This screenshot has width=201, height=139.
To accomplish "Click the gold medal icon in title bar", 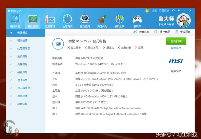I will 147,10.
